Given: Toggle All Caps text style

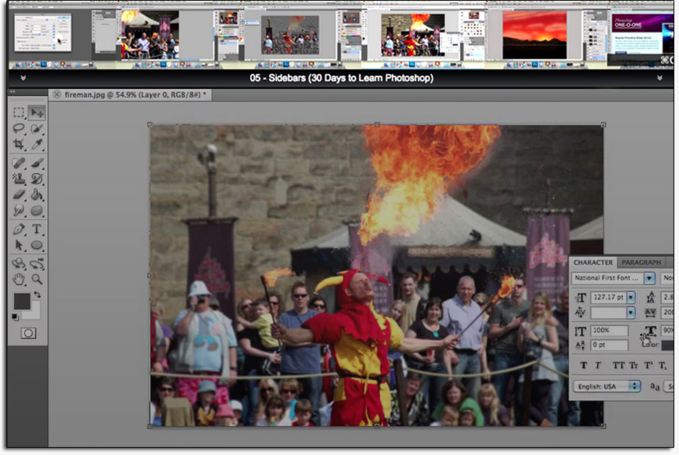Looking at the screenshot, I should 618,365.
